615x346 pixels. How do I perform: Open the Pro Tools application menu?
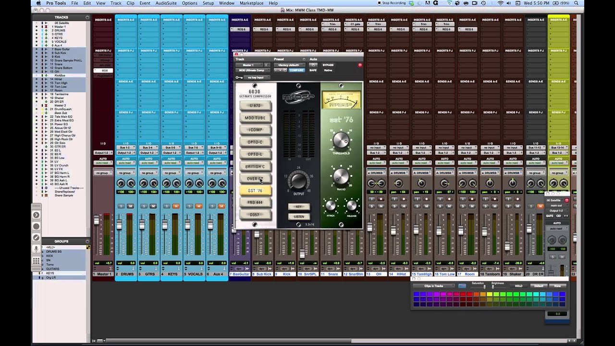(x=56, y=3)
